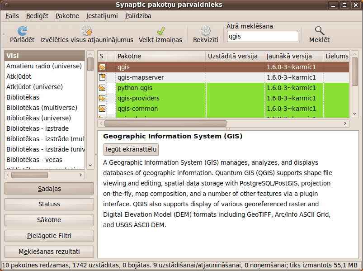Click the Meklēšanas rezultāti button
This screenshot has height=271, width=363.
pos(49,252)
